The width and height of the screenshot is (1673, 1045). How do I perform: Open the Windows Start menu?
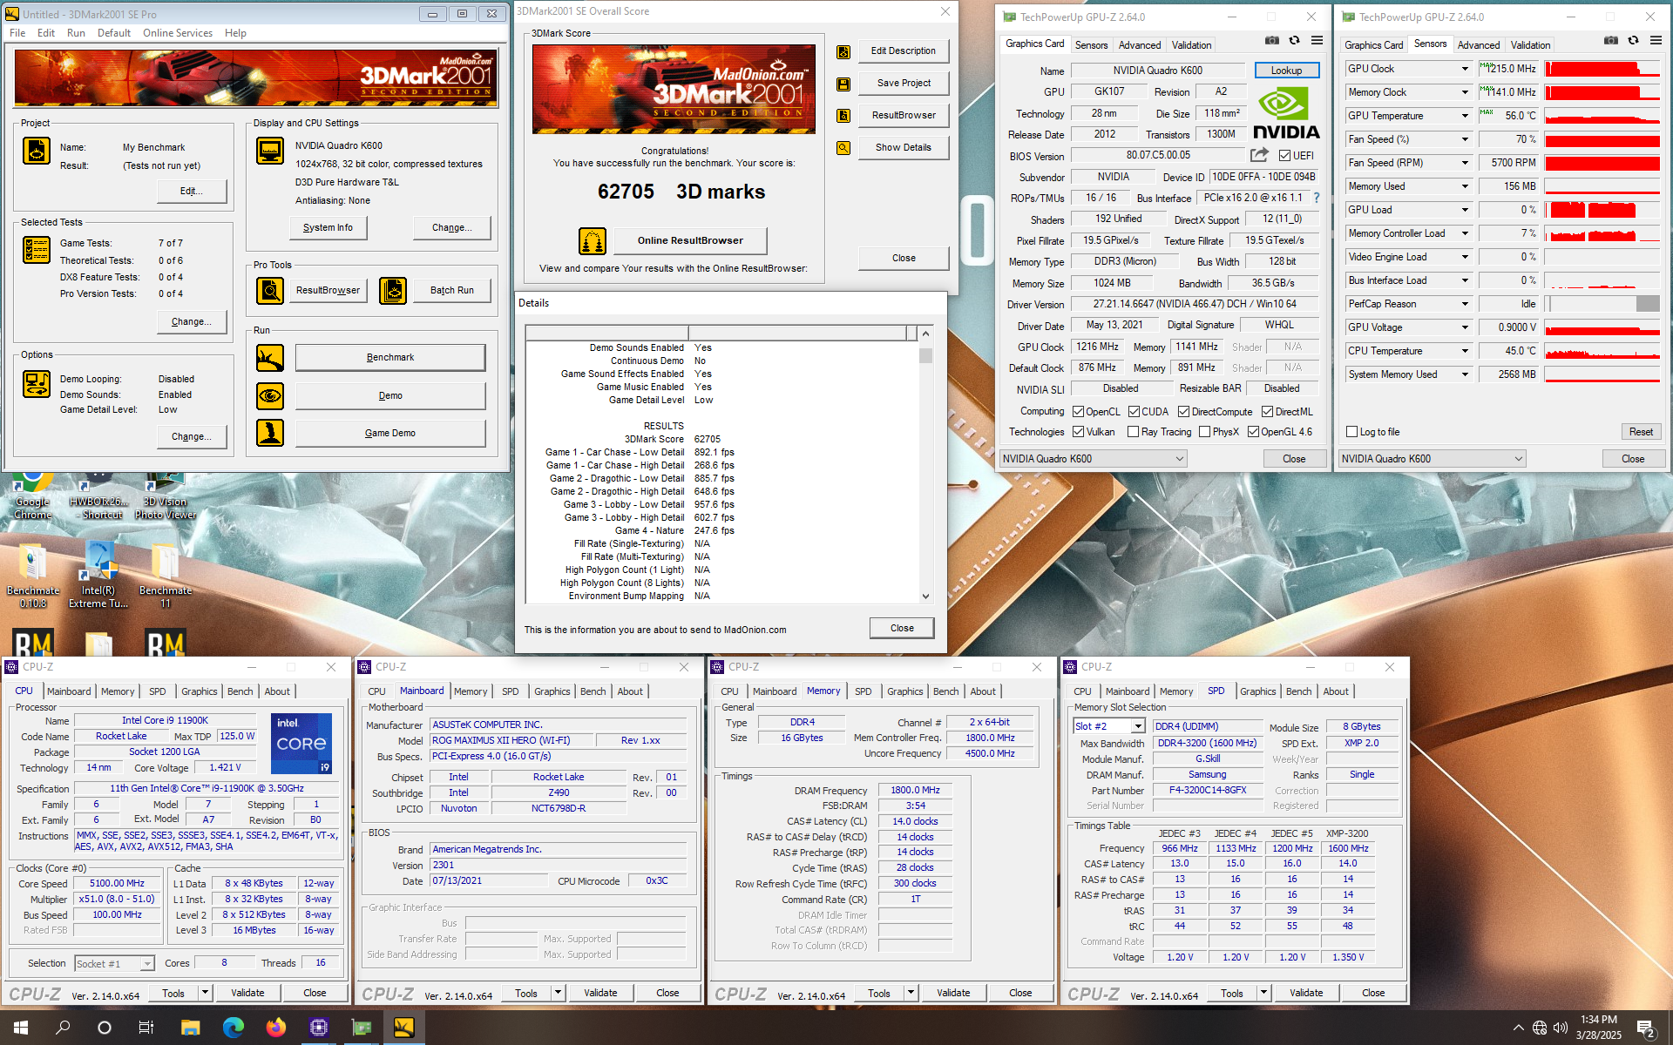click(21, 1028)
